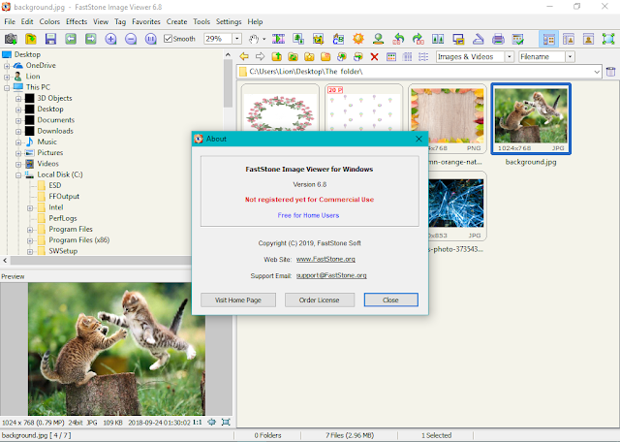This screenshot has width=620, height=442.
Task: Click the folder tree horizontal scrollbar
Action: click(x=101, y=261)
